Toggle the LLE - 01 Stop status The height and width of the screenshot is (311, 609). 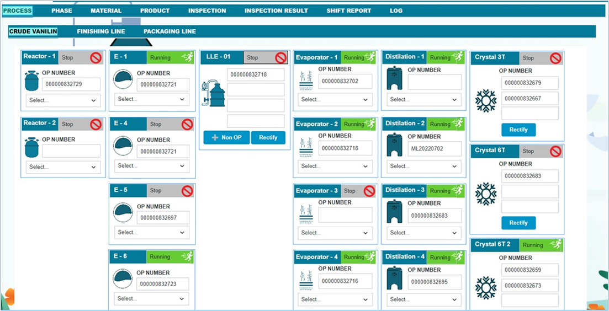[265, 57]
